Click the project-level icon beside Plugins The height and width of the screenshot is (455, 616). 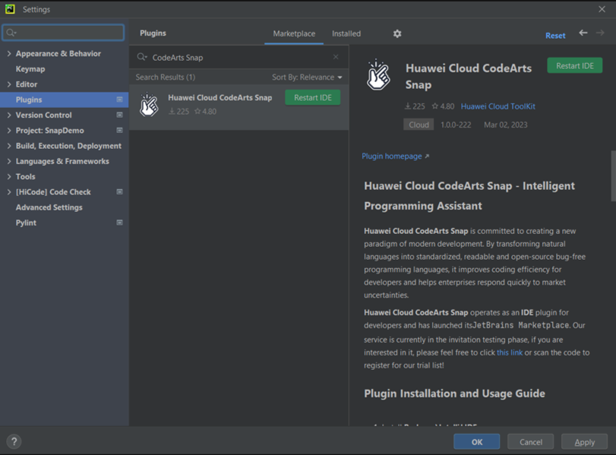[x=119, y=100]
